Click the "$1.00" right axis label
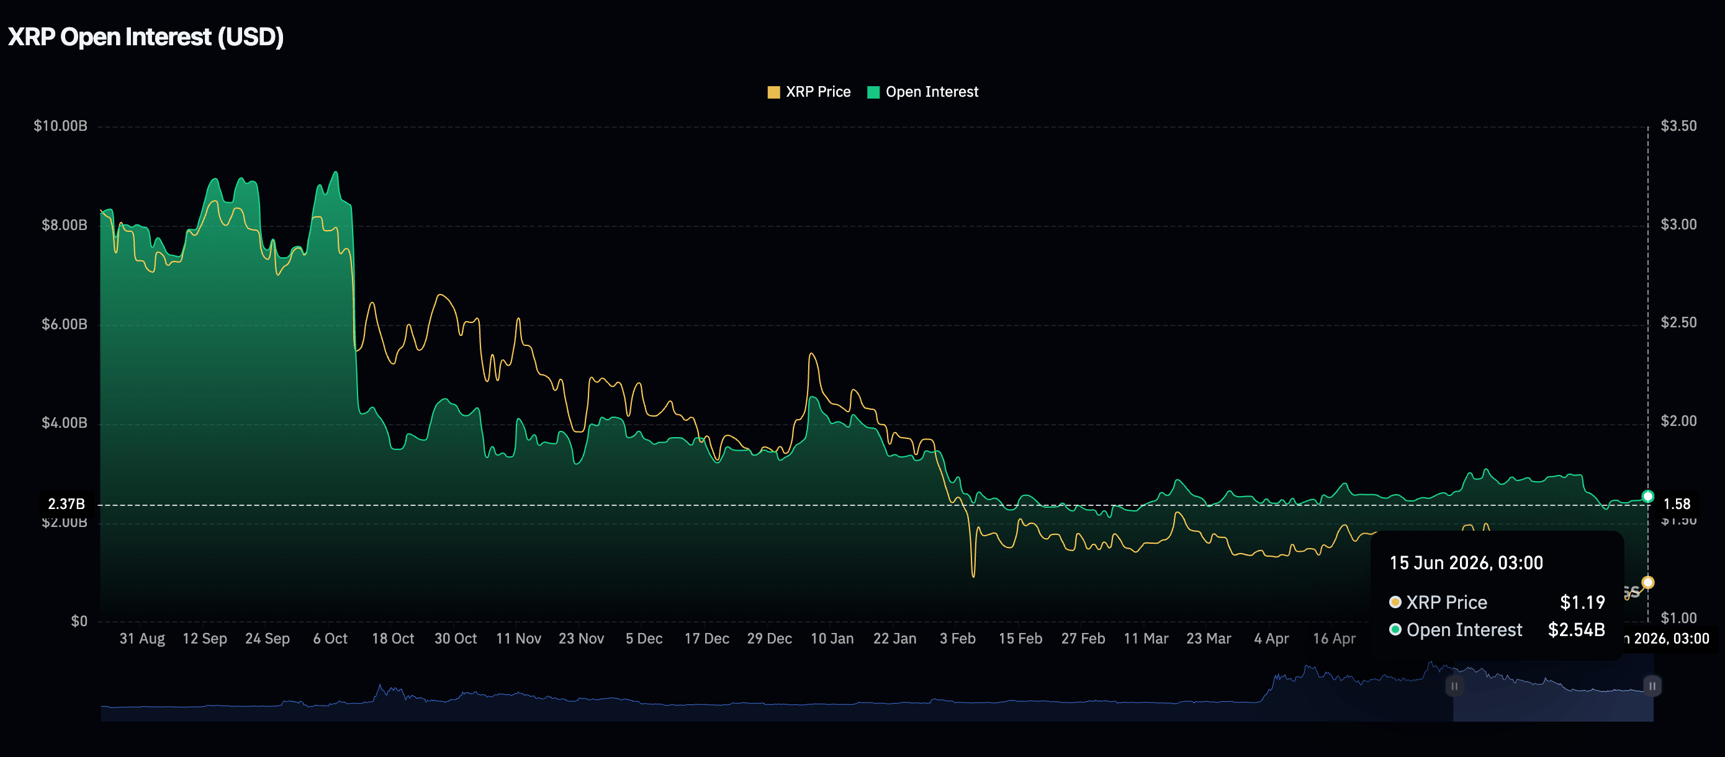The height and width of the screenshot is (757, 1725). (x=1679, y=618)
